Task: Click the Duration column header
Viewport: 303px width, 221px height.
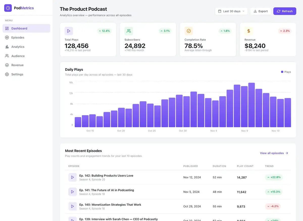Action: (219, 166)
